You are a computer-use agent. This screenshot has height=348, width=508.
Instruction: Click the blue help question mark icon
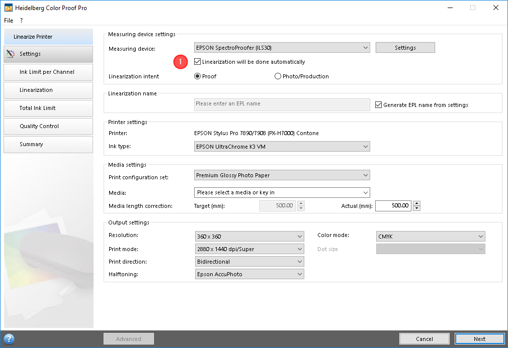(x=9, y=338)
